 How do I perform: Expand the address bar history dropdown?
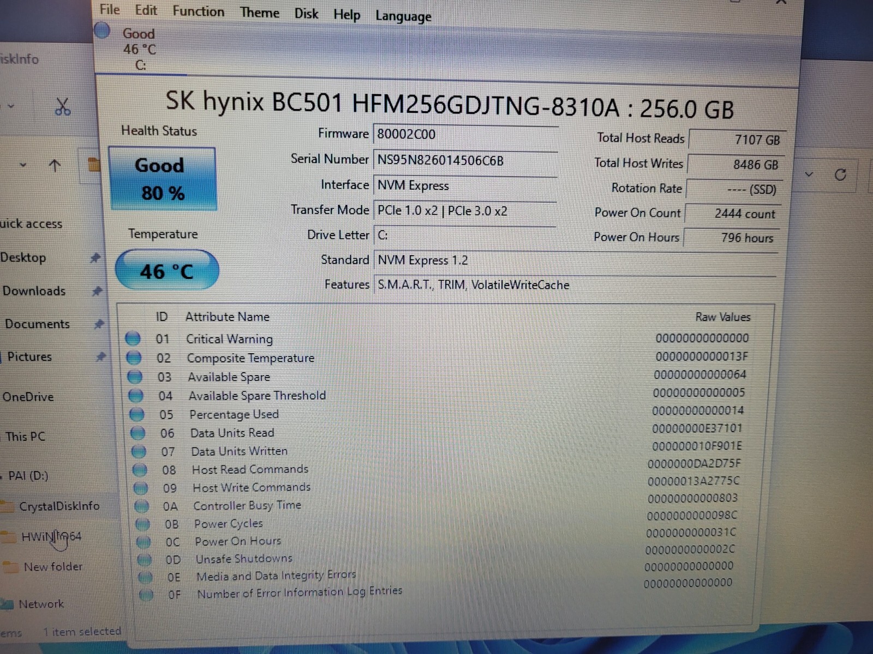[809, 174]
